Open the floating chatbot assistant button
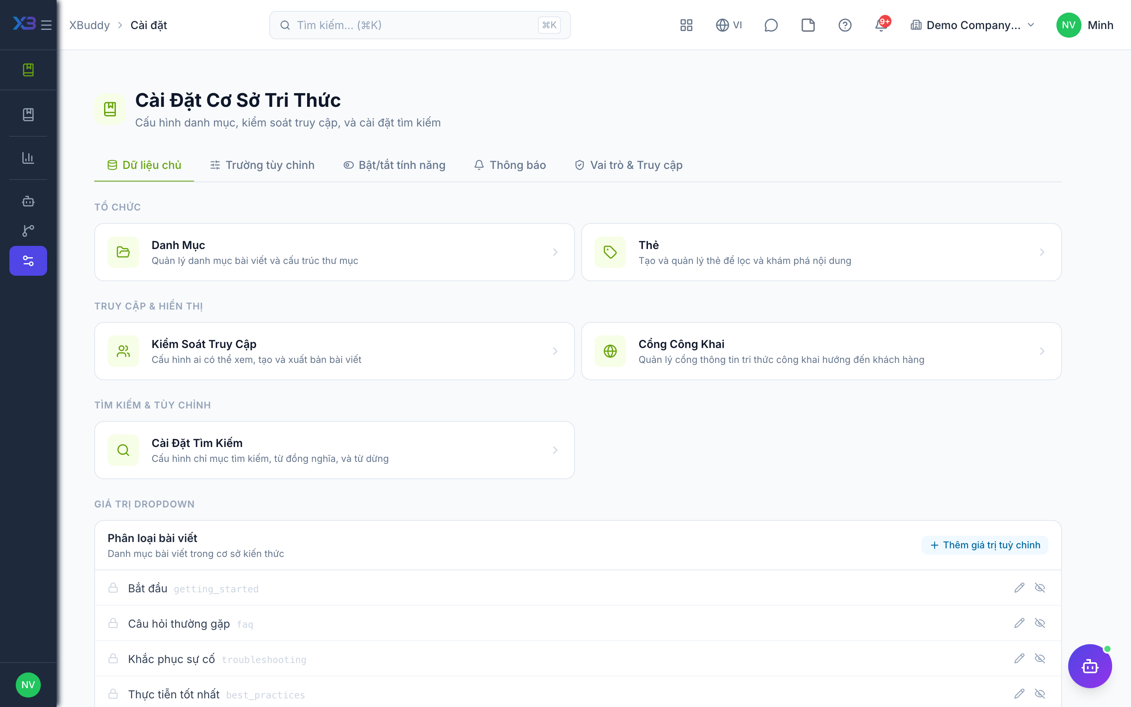The image size is (1131, 707). [1090, 666]
